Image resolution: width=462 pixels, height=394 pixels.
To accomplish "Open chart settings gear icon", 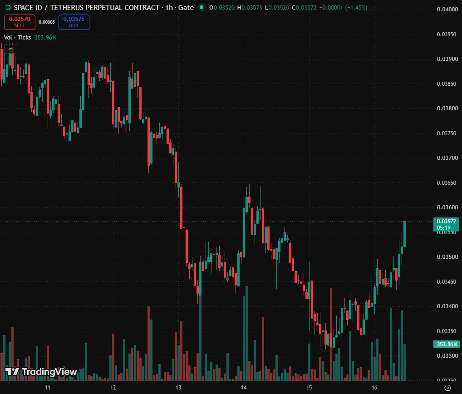I will pyautogui.click(x=447, y=388).
